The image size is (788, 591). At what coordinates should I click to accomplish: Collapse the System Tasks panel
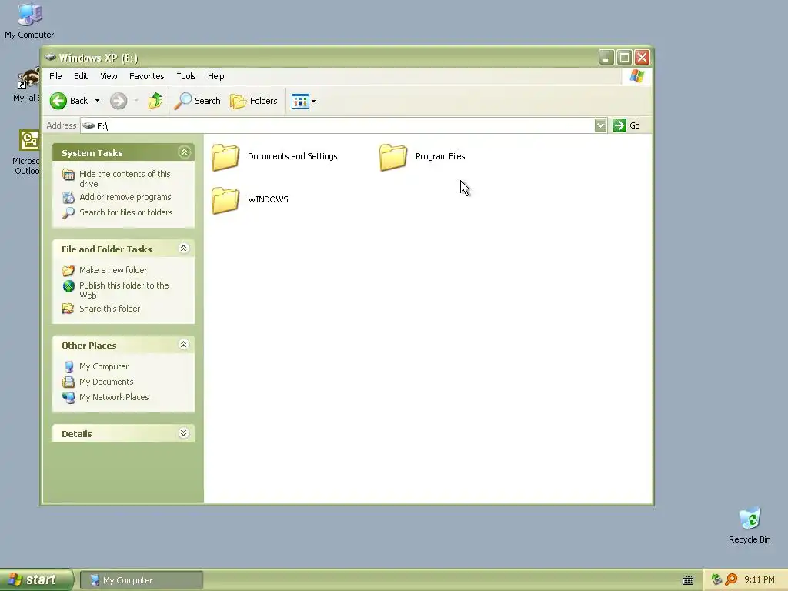pyautogui.click(x=184, y=152)
